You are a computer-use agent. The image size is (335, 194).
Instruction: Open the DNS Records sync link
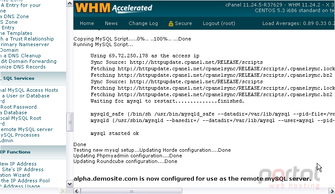click(23, 67)
